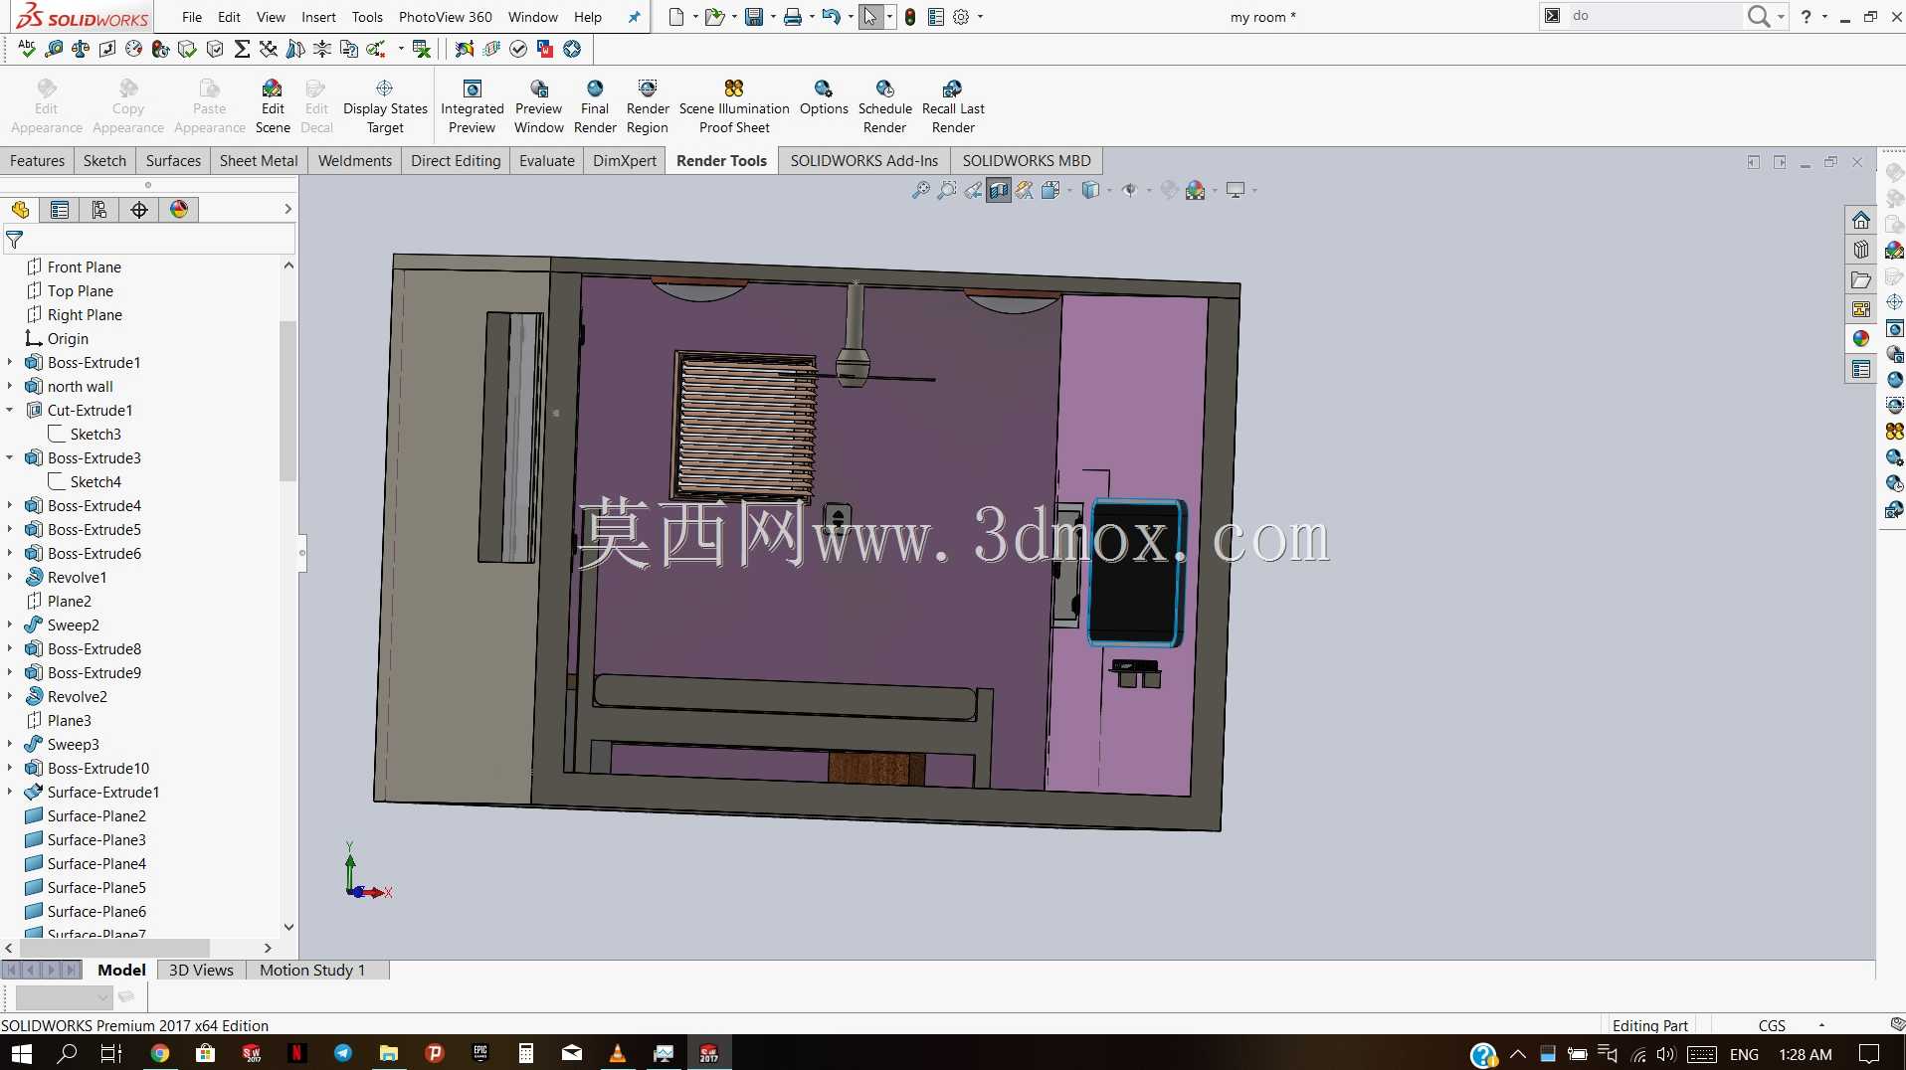Image resolution: width=1906 pixels, height=1070 pixels.
Task: Open the taskbar Calculator app
Action: [x=526, y=1053]
